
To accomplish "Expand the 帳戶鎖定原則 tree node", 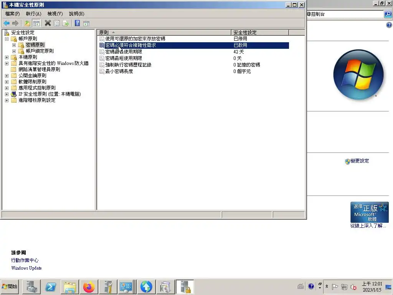I will click(14, 51).
